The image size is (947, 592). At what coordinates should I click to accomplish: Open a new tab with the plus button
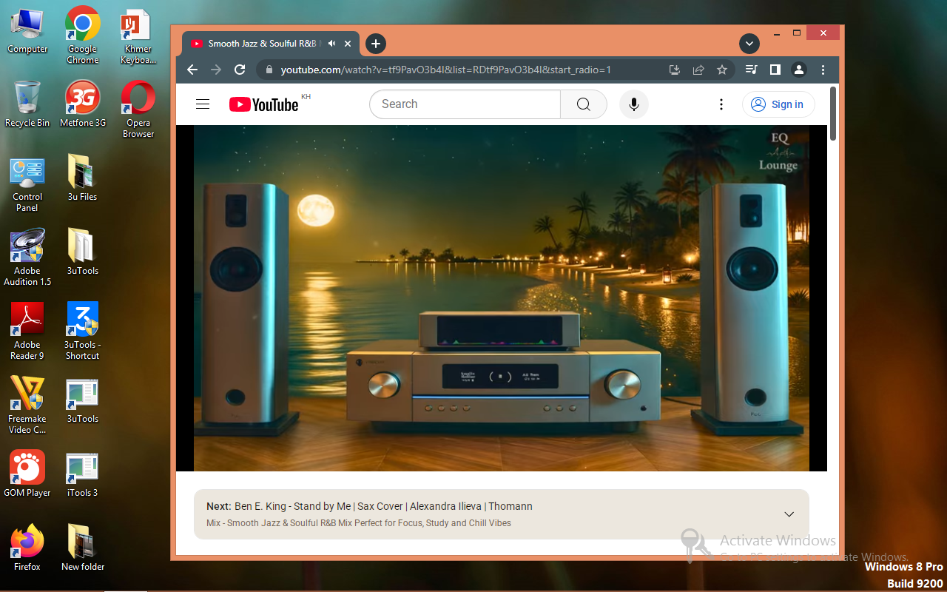(x=376, y=44)
